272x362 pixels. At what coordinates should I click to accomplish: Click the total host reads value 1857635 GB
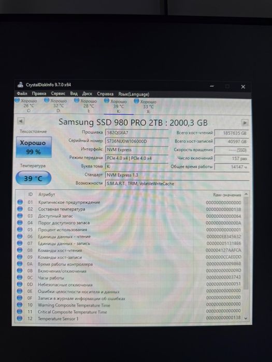pos(232,133)
